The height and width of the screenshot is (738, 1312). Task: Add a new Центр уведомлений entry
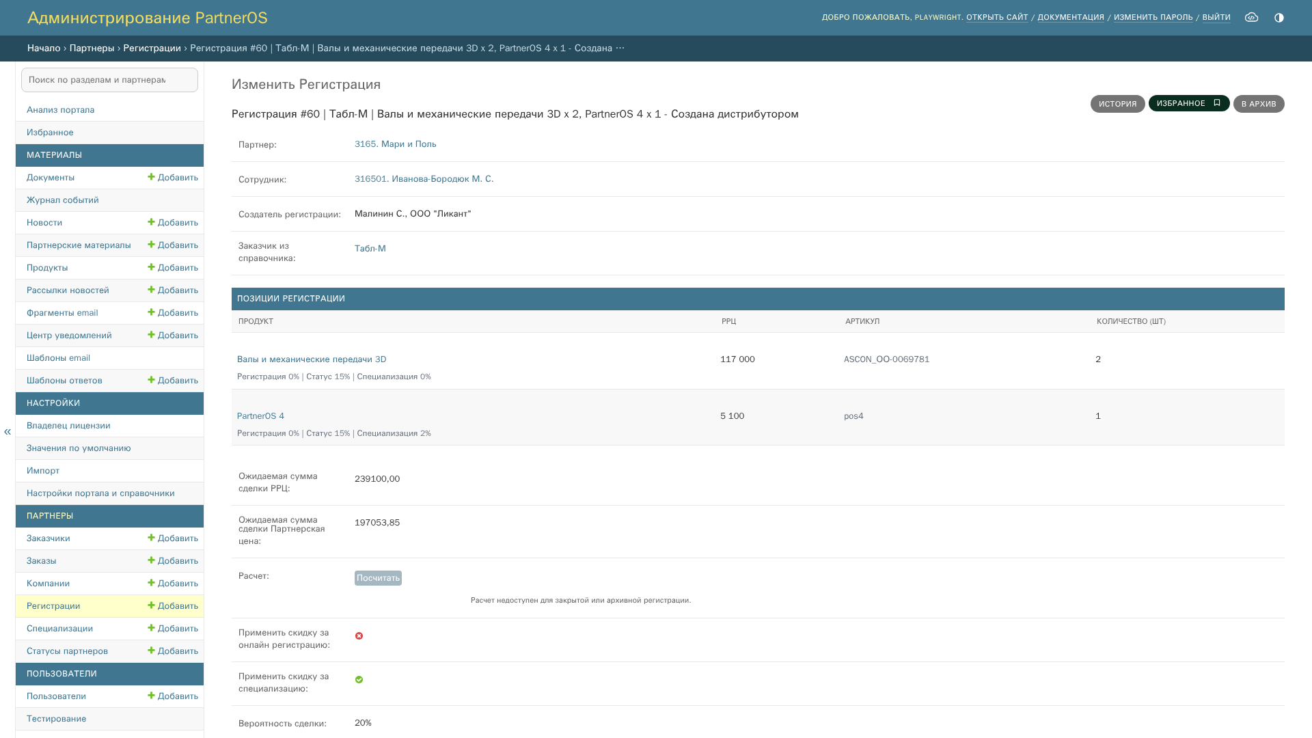(173, 336)
